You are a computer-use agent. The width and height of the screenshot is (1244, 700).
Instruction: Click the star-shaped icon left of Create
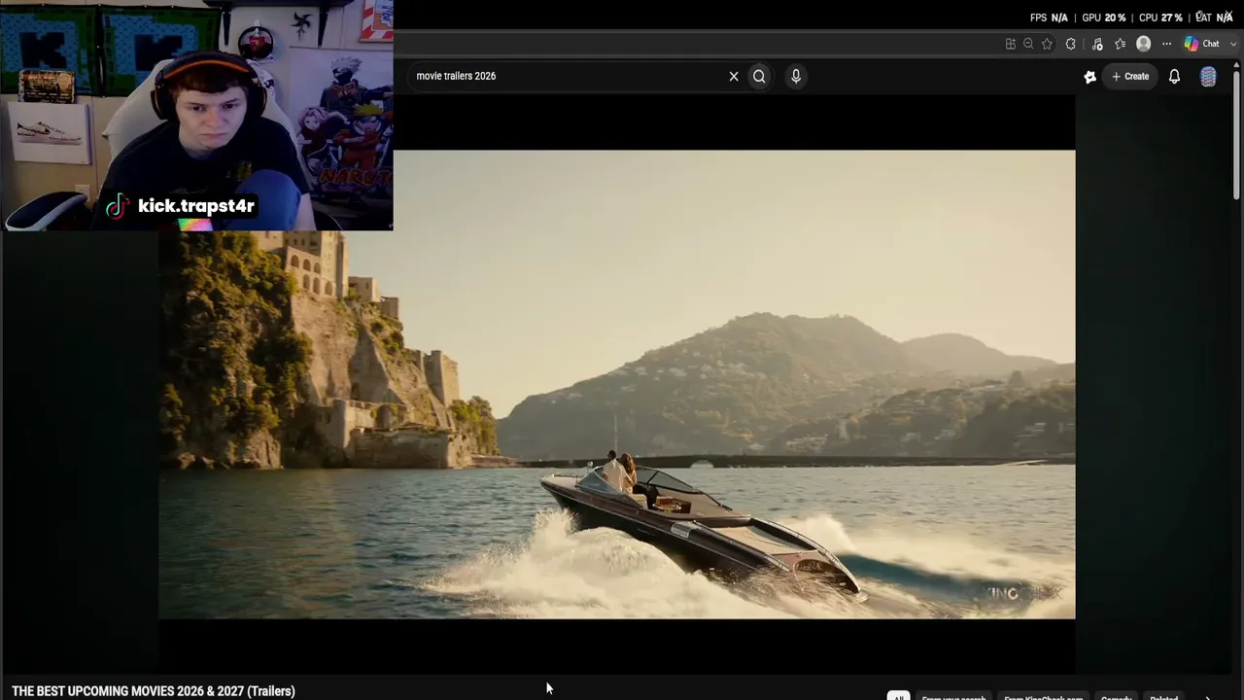[x=1089, y=77]
